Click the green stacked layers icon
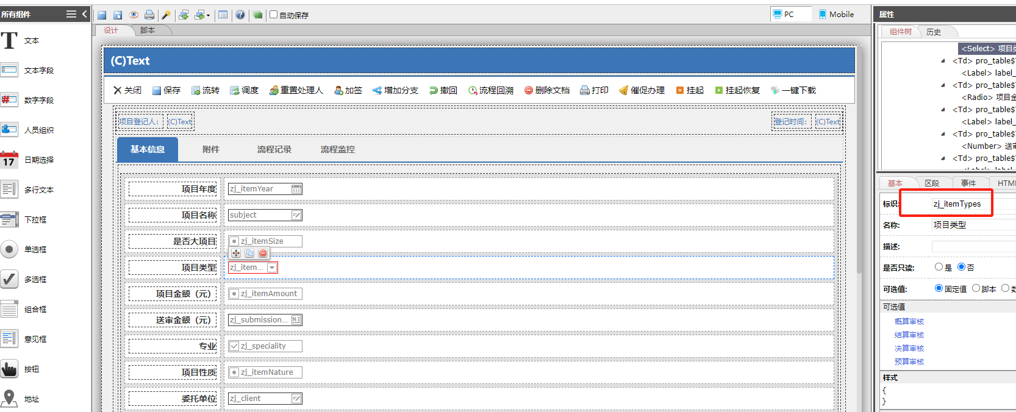Image resolution: width=1016 pixels, height=412 pixels. (258, 15)
